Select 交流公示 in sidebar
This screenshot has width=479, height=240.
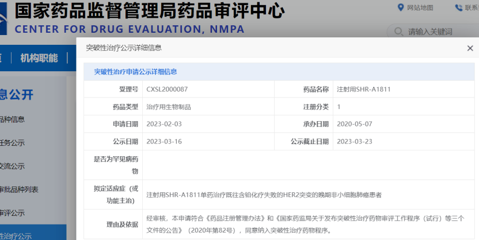[12, 167]
